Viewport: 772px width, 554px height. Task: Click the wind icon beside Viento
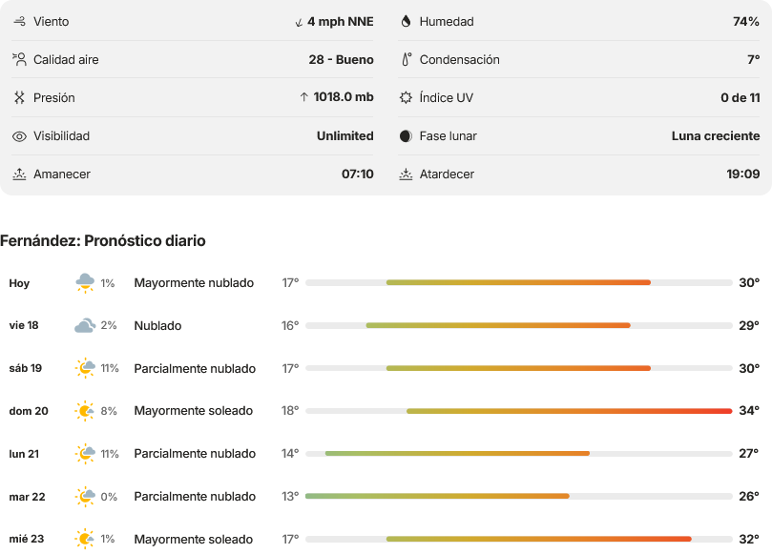tap(19, 21)
